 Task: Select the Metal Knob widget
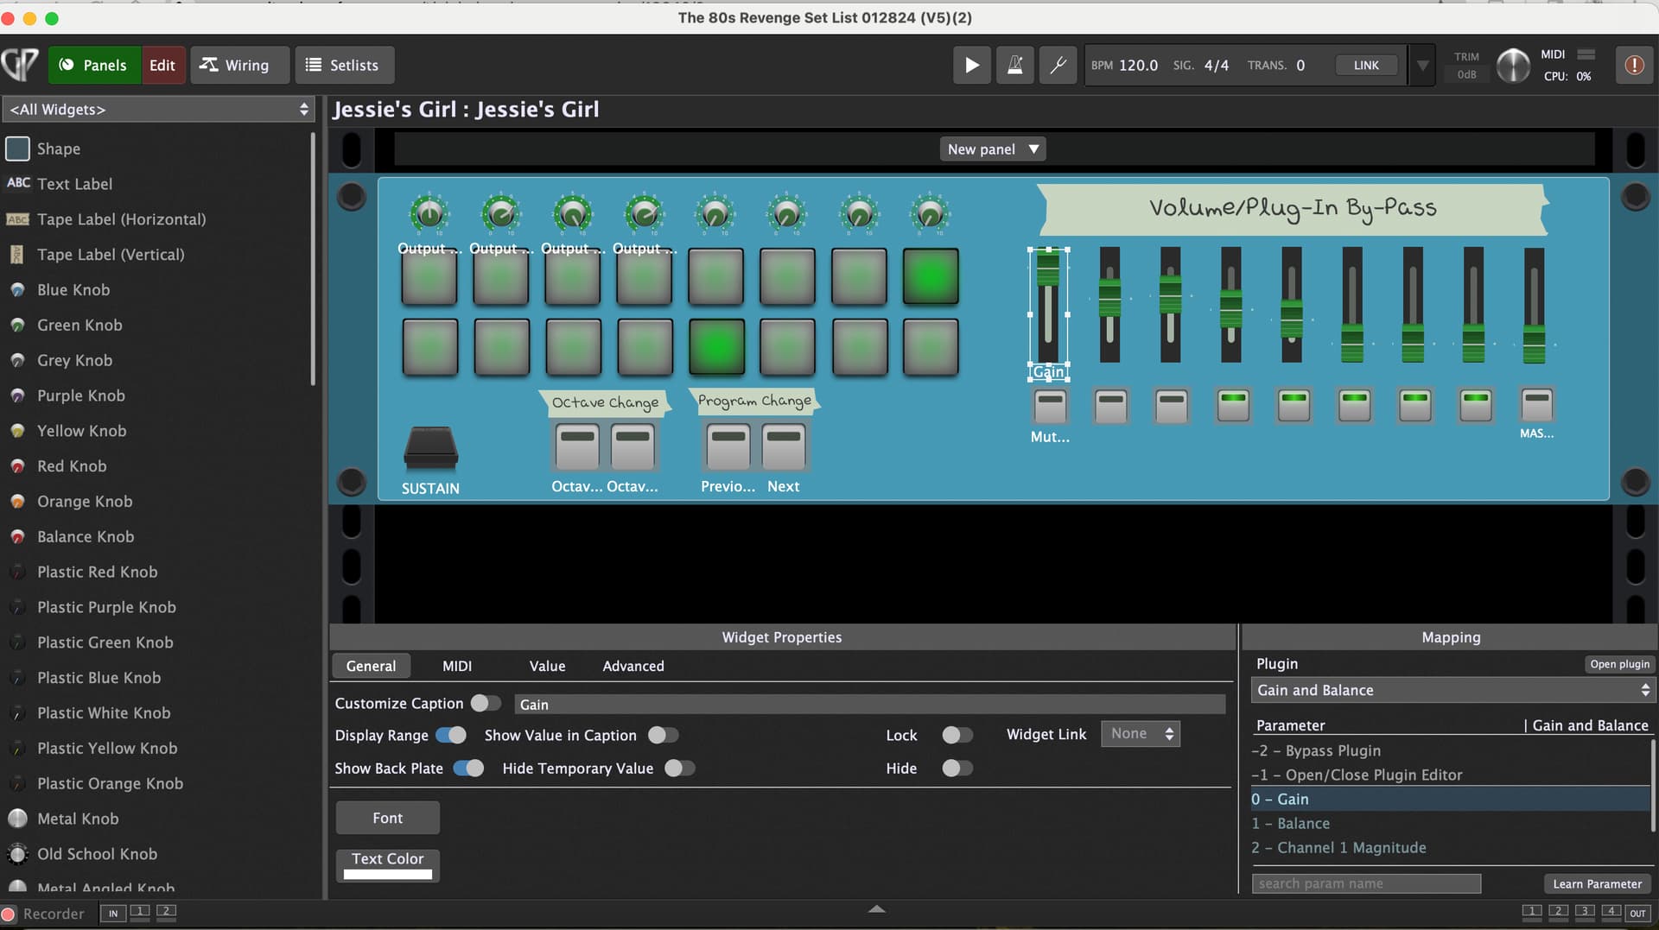pos(78,819)
